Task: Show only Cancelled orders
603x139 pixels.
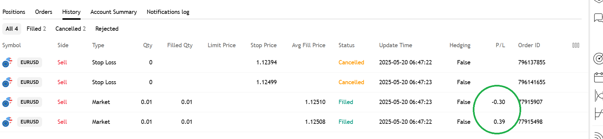Action: [71, 29]
